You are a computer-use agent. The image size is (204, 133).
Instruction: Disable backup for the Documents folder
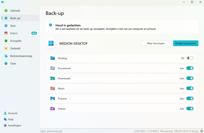190,68
